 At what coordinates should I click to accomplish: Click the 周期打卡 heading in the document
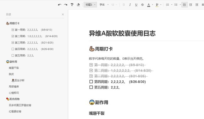[x=101, y=49]
